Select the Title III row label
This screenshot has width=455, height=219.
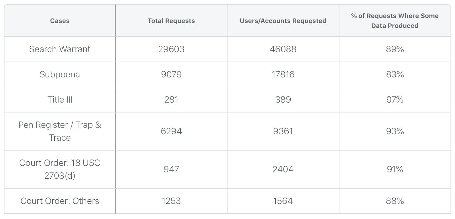click(60, 100)
